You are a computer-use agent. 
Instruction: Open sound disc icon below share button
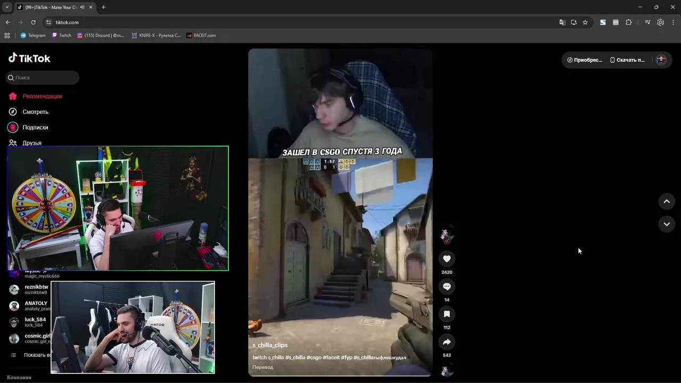pos(447,371)
